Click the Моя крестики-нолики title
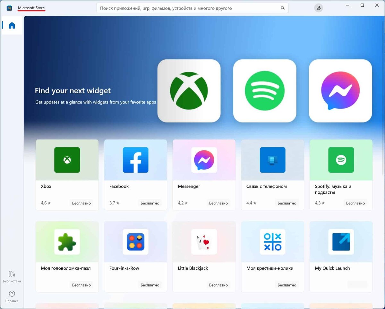The height and width of the screenshot is (309, 385). 270,268
